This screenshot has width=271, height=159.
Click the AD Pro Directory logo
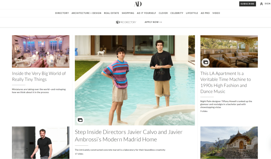coord(126,22)
